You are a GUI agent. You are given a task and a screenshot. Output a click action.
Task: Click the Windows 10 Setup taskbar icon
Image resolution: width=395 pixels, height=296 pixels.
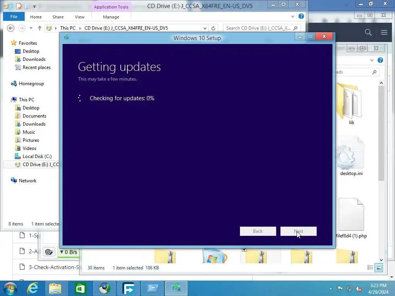(176, 288)
